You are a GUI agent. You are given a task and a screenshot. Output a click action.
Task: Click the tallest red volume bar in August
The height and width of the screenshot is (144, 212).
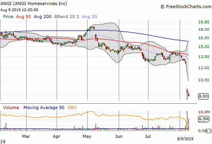(x=187, y=121)
